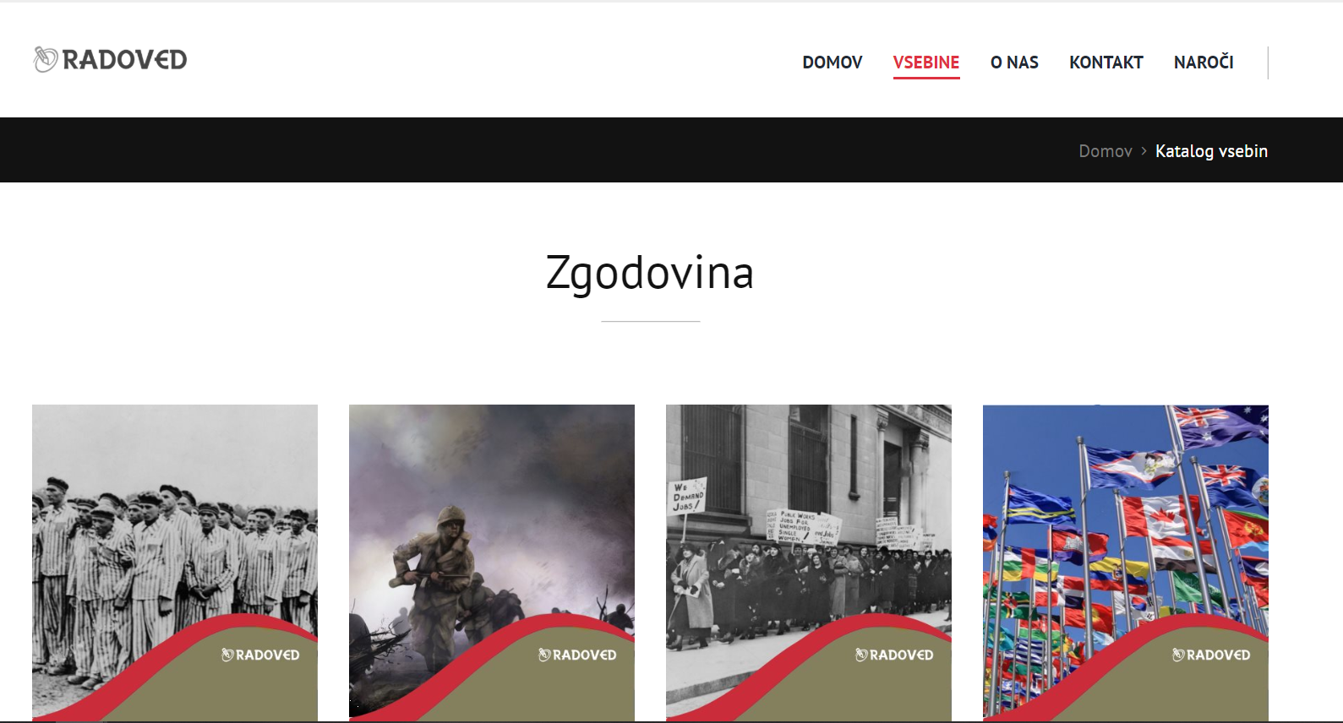Open the striped prisoners photo card
This screenshot has width=1343, height=723.
(x=175, y=563)
